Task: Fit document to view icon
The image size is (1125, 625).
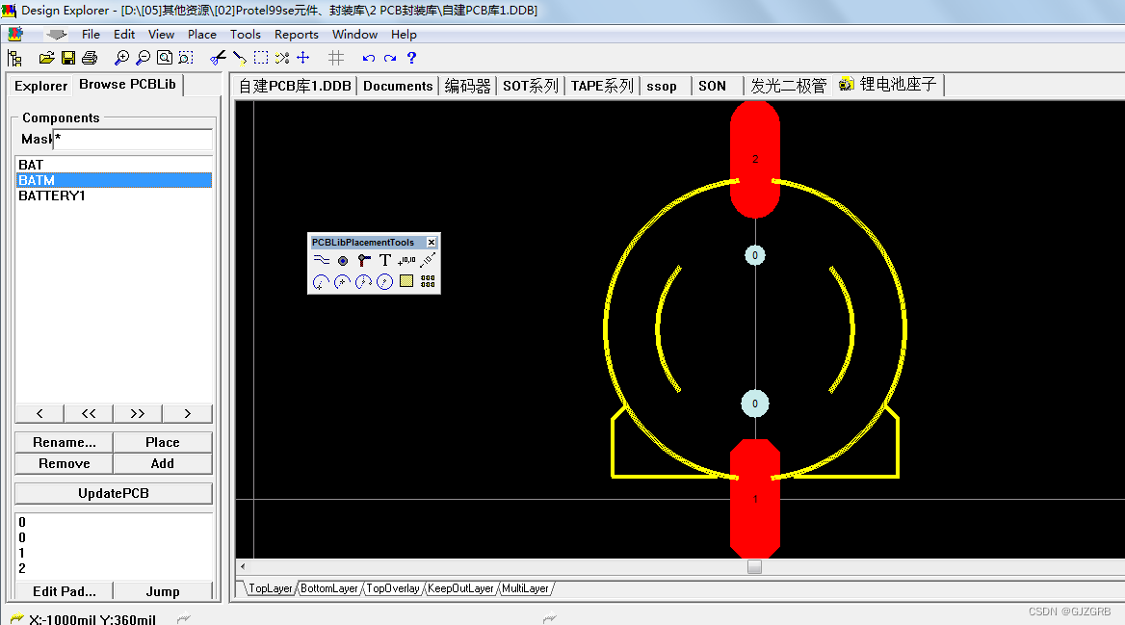Action: pos(165,58)
